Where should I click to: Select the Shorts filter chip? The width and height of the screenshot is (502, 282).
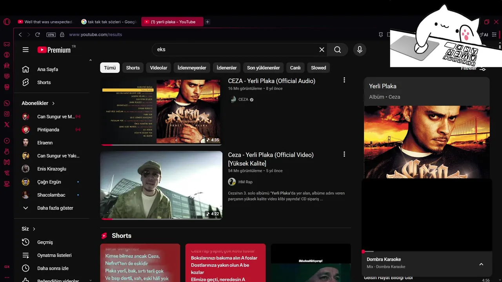click(133, 68)
